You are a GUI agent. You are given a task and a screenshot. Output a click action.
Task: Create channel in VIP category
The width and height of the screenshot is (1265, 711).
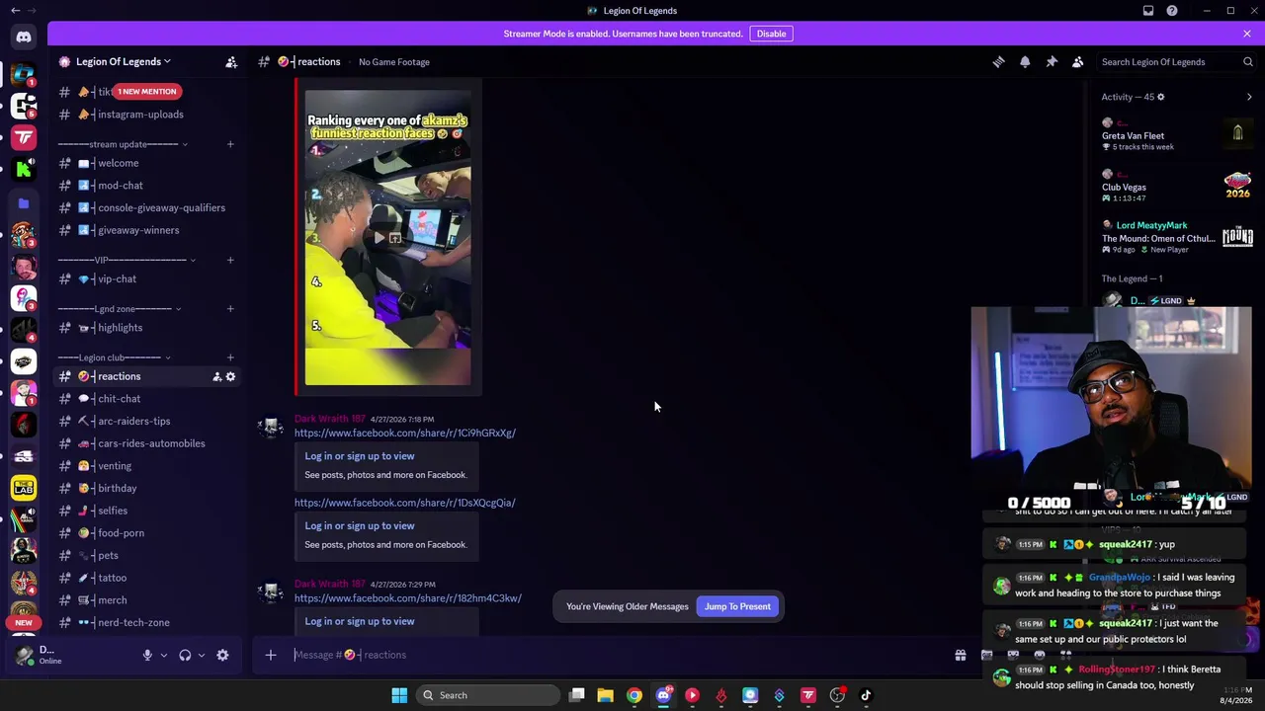(x=230, y=260)
